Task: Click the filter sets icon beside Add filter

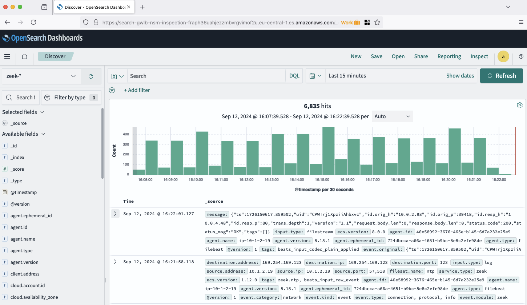Action: click(112, 90)
